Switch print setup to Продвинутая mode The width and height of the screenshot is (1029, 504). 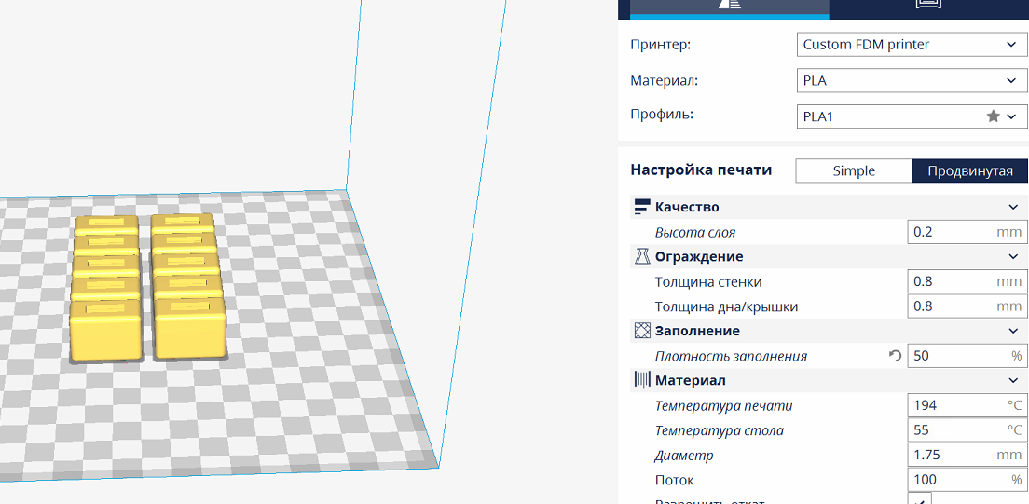point(970,170)
